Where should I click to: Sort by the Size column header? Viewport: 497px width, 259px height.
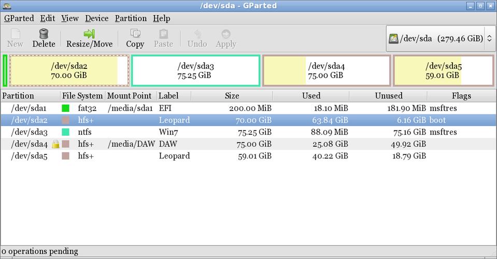pyautogui.click(x=232, y=96)
